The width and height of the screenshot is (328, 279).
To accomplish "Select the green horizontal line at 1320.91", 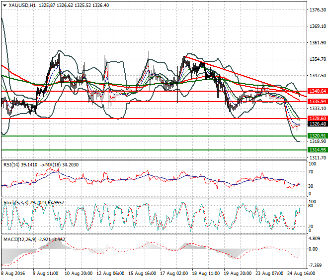I will (x=149, y=136).
